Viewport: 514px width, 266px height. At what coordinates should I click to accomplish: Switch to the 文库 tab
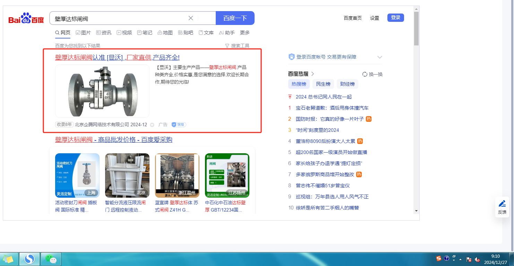pyautogui.click(x=206, y=33)
